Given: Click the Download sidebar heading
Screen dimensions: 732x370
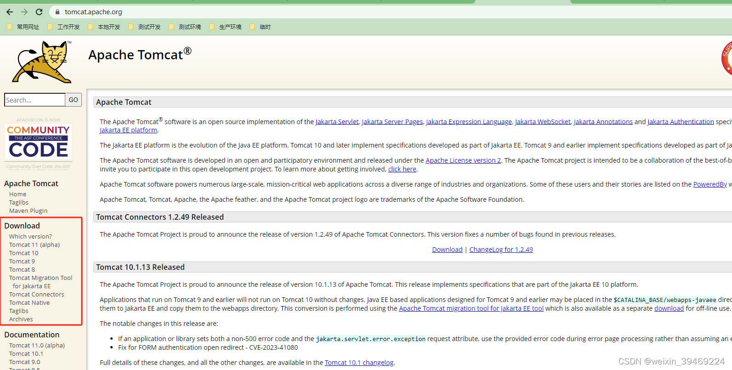Looking at the screenshot, I should point(22,226).
